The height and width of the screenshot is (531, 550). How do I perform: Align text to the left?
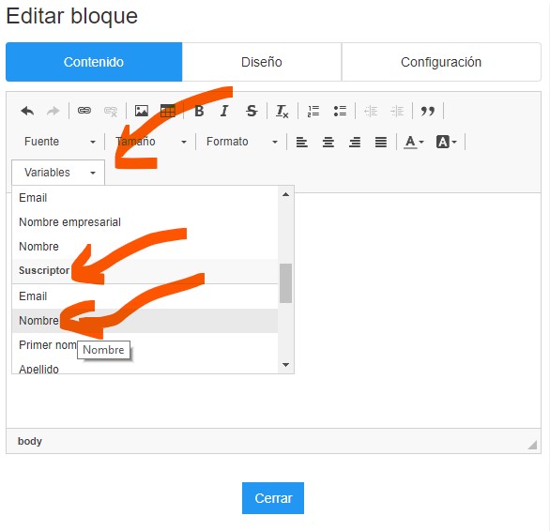coord(301,142)
